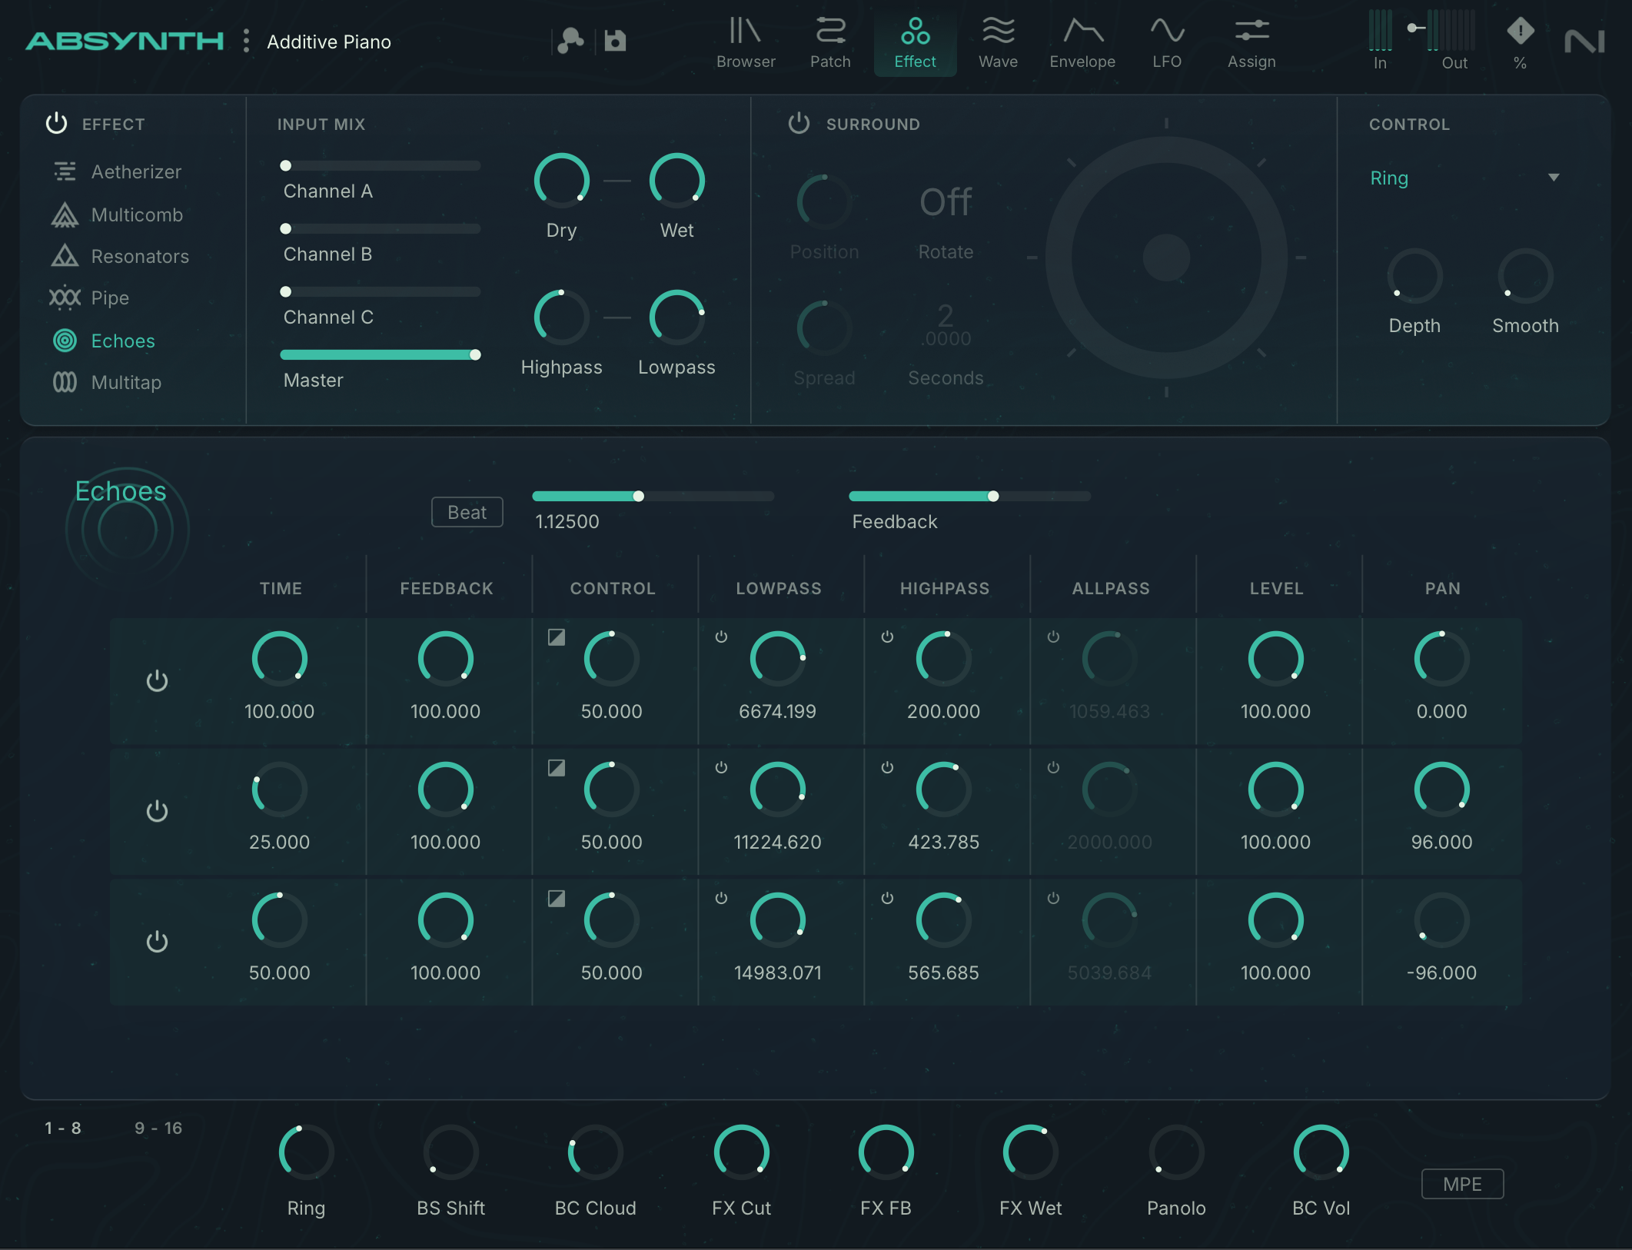Image resolution: width=1632 pixels, height=1250 pixels.
Task: Toggle first echo row power button
Action: [157, 681]
